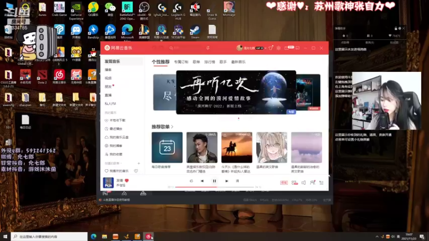Open the Steam desktop shortcut

pos(195,32)
